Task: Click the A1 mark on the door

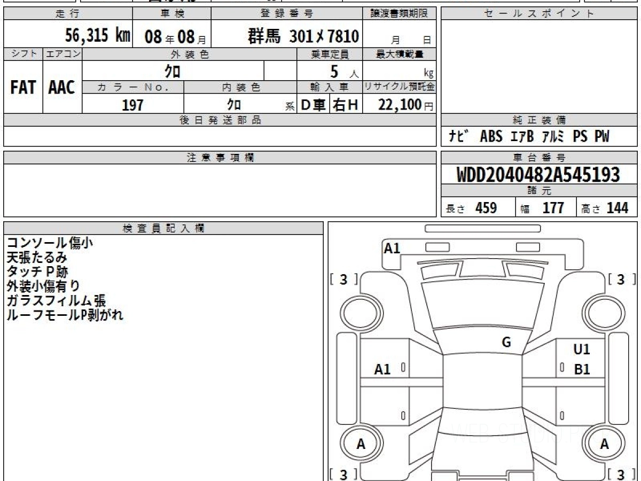Action: coord(382,369)
